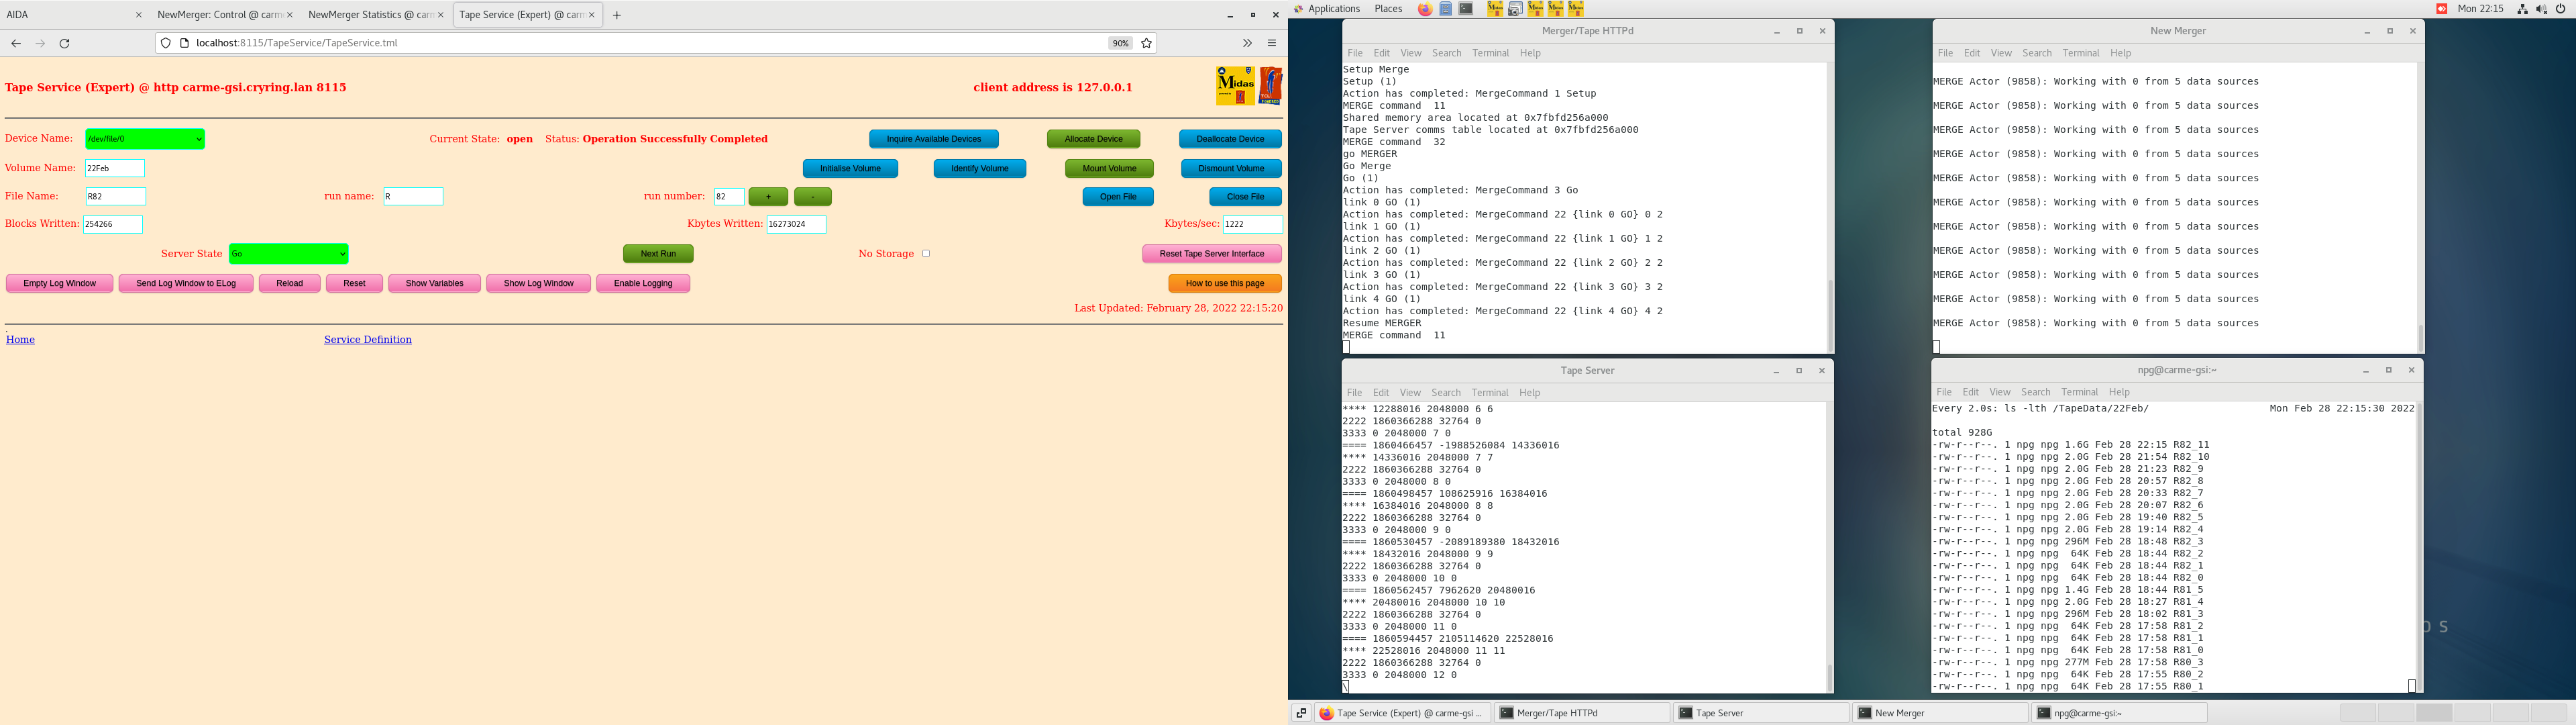Open the Service Definition link
The width and height of the screenshot is (2576, 725).
368,340
